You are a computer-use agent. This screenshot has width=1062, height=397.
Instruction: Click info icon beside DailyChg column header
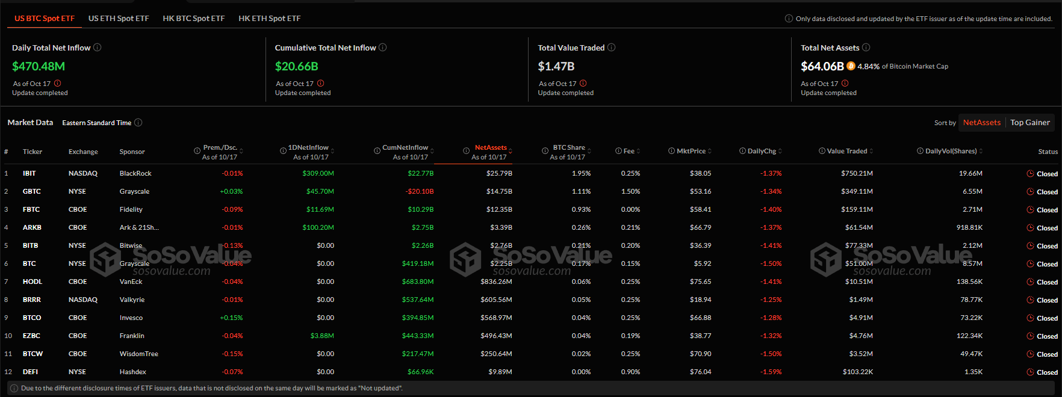743,151
